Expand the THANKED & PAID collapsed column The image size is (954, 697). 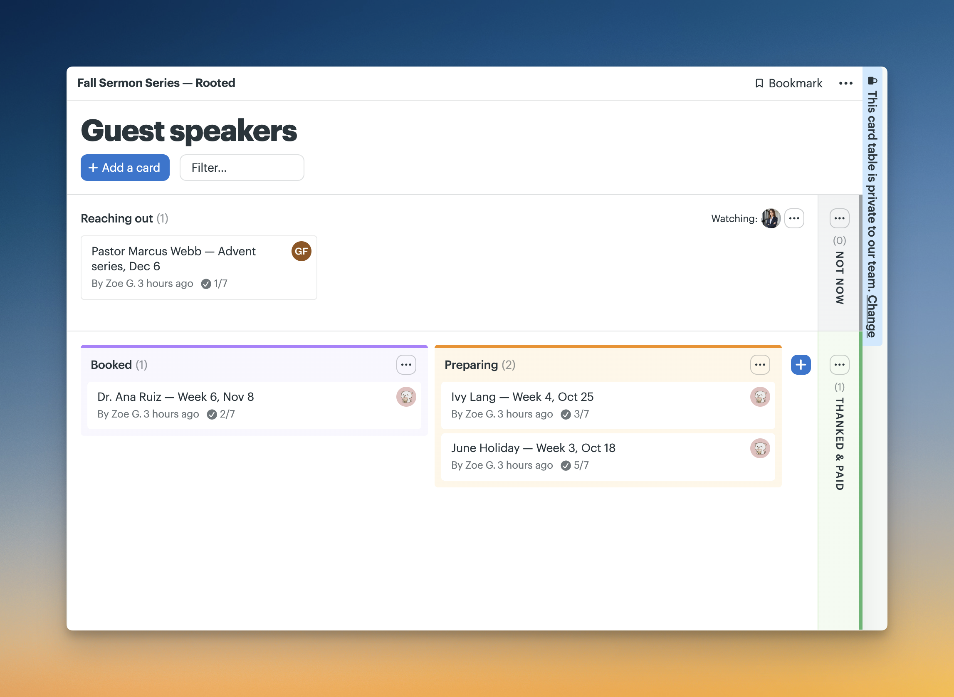pyautogui.click(x=839, y=444)
